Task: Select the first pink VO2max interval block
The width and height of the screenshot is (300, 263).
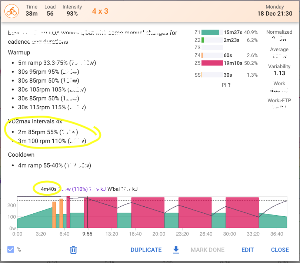Action: (x=101, y=213)
